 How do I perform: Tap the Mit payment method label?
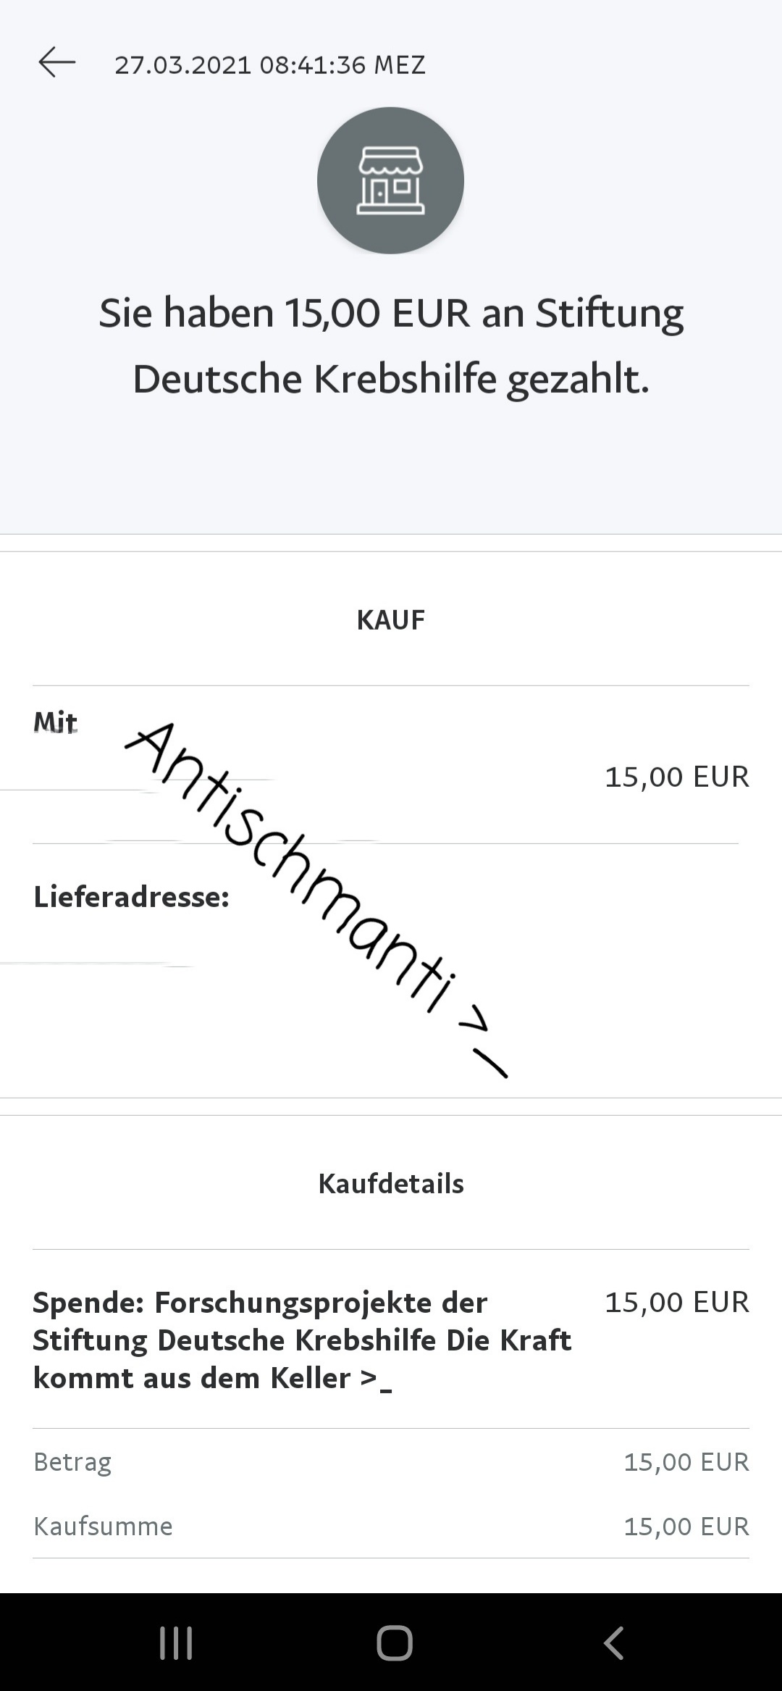click(x=55, y=722)
